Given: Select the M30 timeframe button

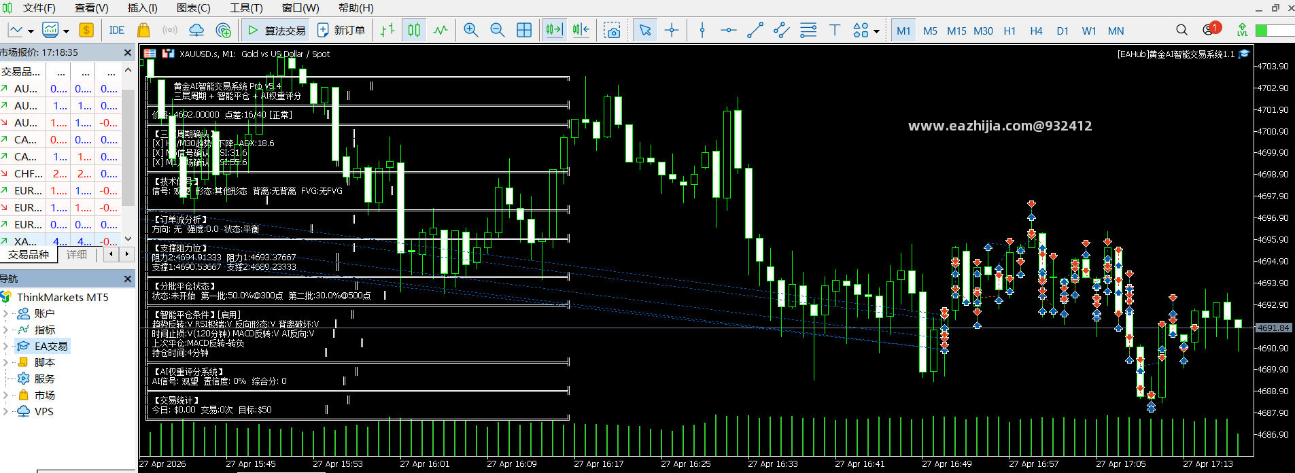Looking at the screenshot, I should [x=983, y=31].
